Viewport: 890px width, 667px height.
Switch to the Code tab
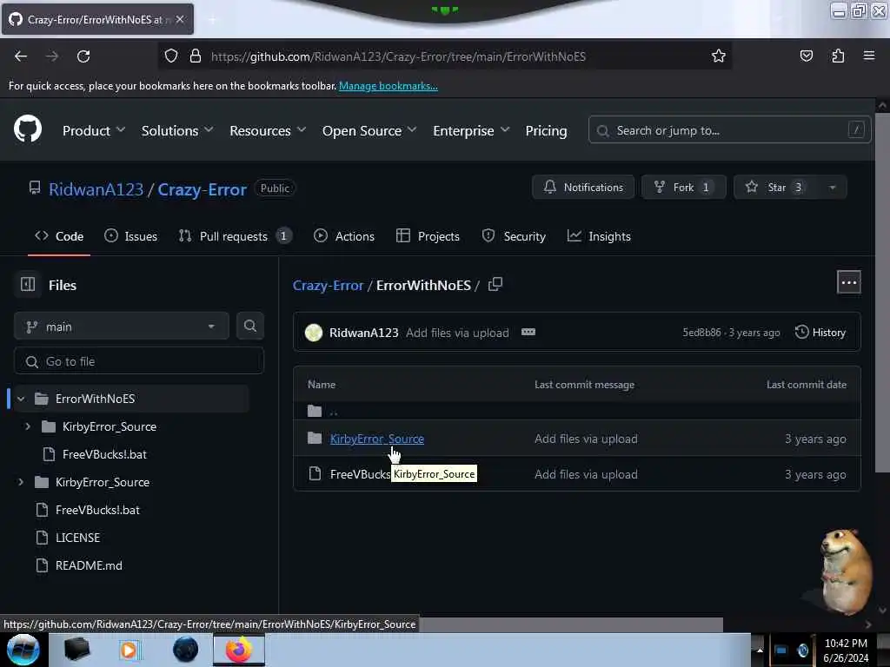[59, 236]
